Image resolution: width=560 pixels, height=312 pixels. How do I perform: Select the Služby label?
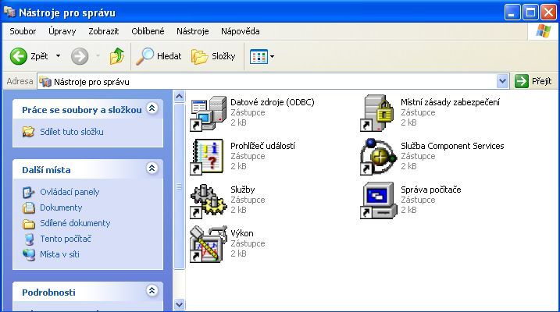tap(242, 190)
